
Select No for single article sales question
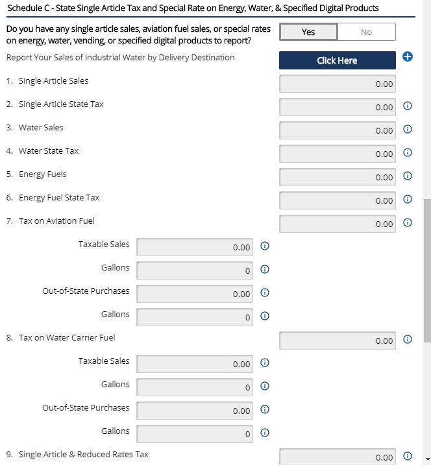[x=367, y=32]
